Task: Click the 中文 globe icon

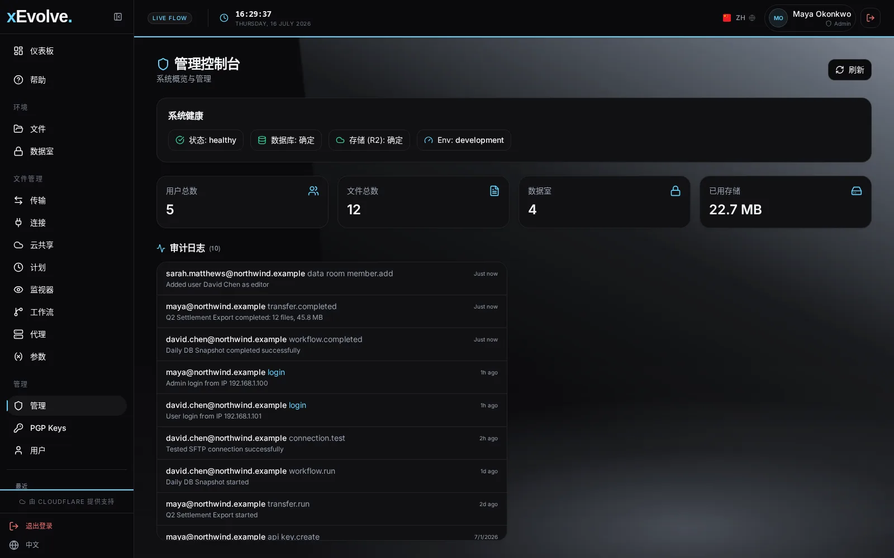Action: tap(14, 545)
